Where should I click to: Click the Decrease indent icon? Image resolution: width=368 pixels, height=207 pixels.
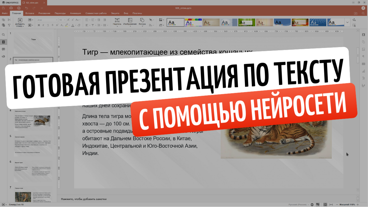point(99,20)
